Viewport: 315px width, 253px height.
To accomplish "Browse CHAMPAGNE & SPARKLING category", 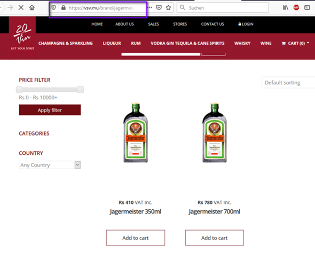I will tap(66, 43).
